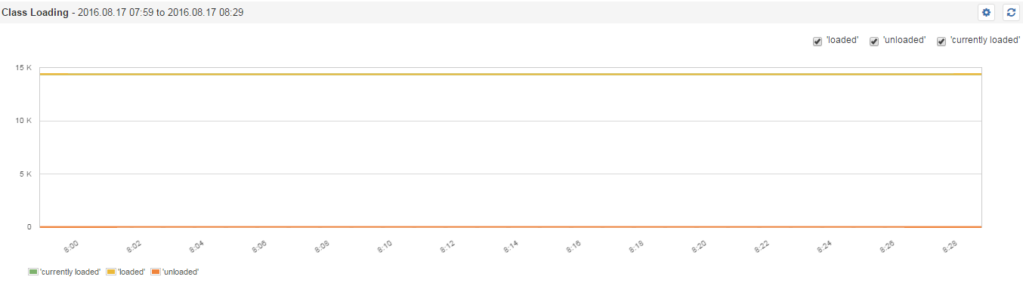The width and height of the screenshot is (1023, 286).
Task: Click the 8:20 time axis label
Action: [x=698, y=246]
